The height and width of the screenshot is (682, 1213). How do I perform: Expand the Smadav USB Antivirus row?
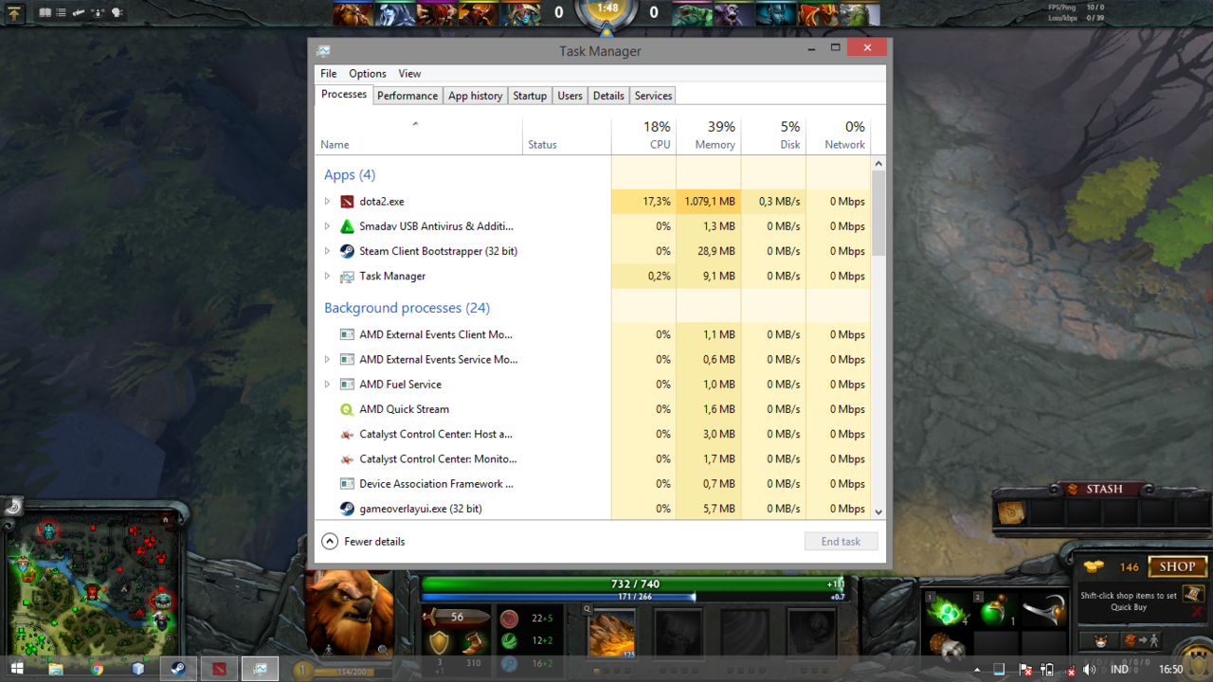pyautogui.click(x=327, y=226)
